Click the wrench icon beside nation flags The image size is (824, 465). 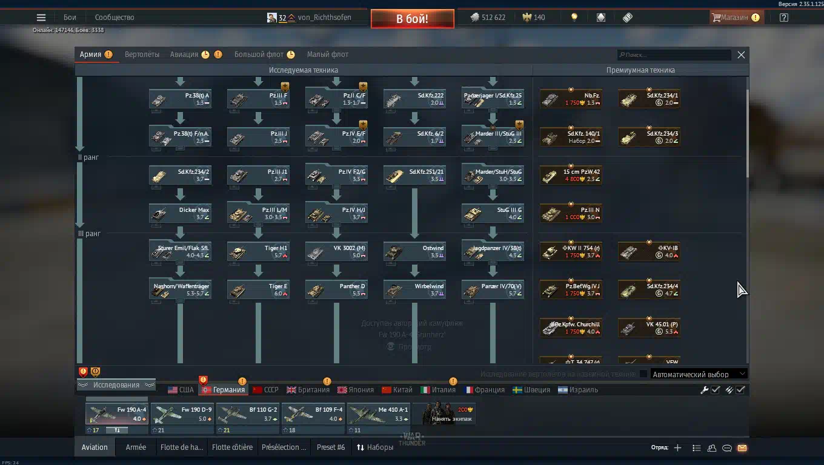[x=704, y=390]
